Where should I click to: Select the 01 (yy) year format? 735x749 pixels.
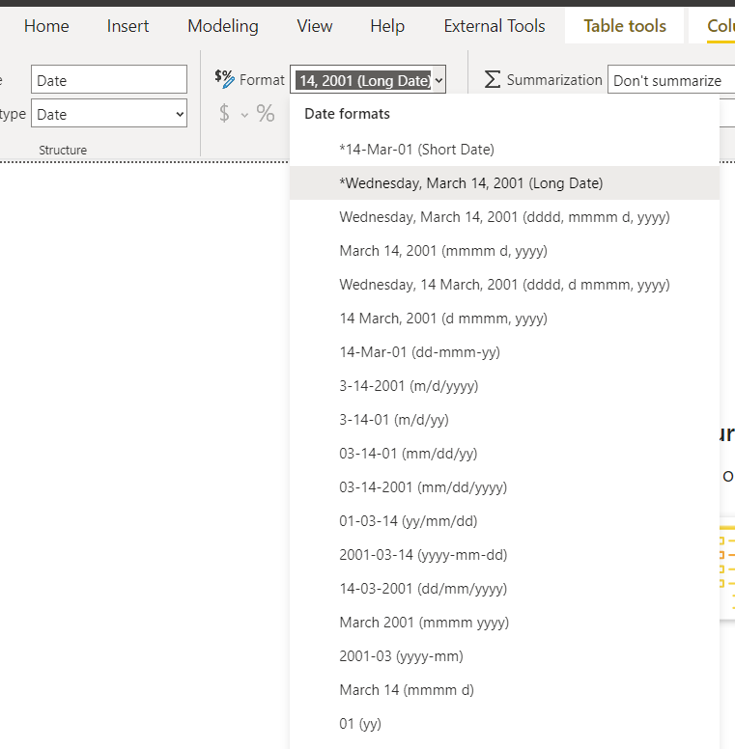(505, 724)
